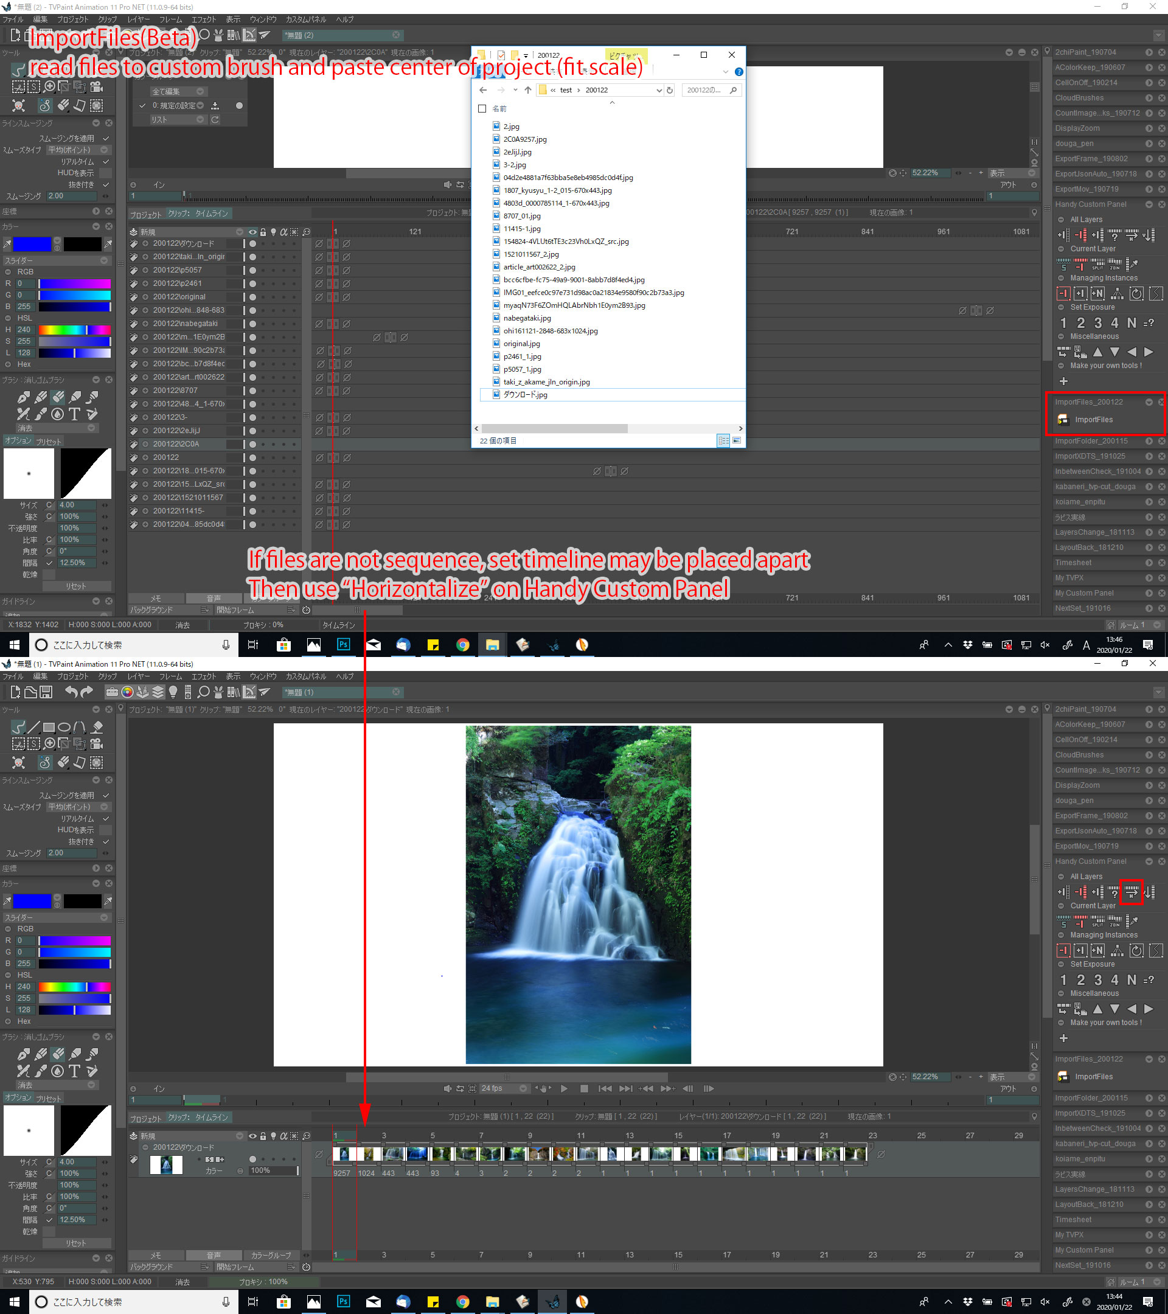Click plus under Make your own tools, bottom
The width and height of the screenshot is (1168, 1314).
click(1063, 1038)
